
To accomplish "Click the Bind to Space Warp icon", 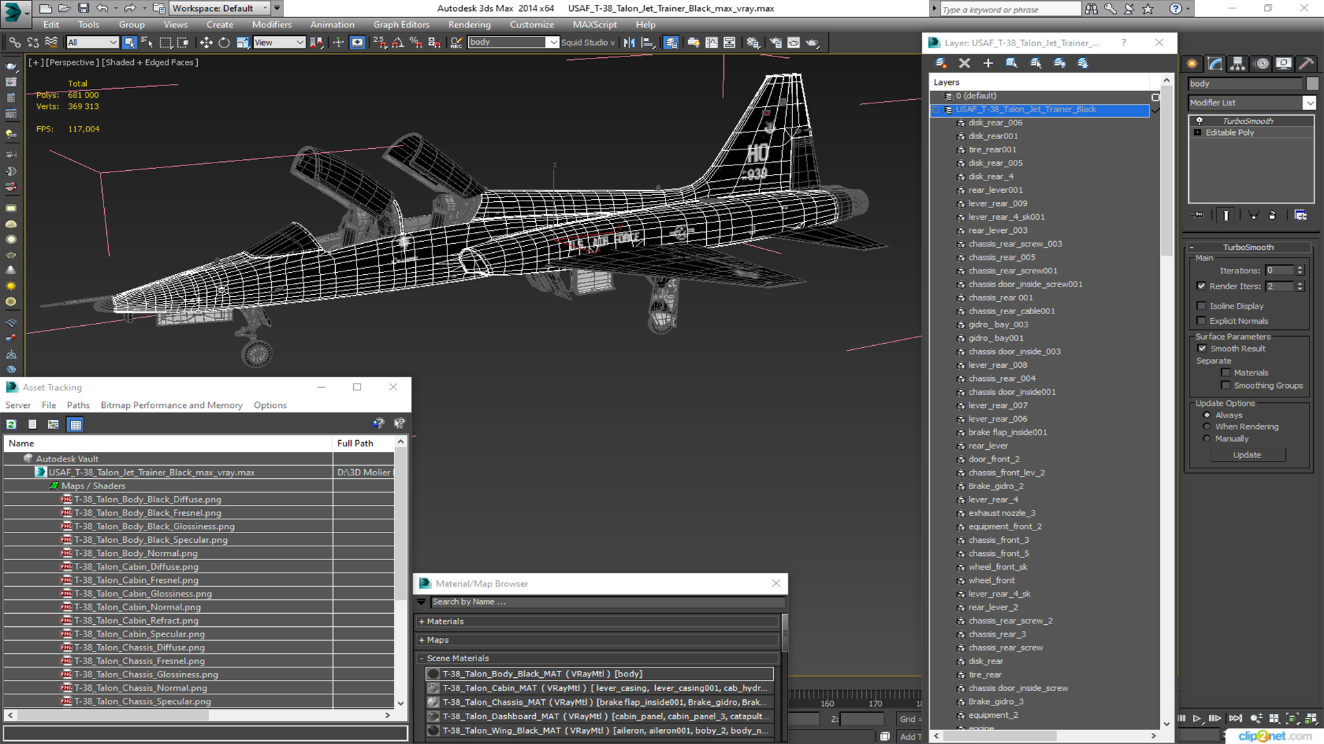I will click(51, 43).
